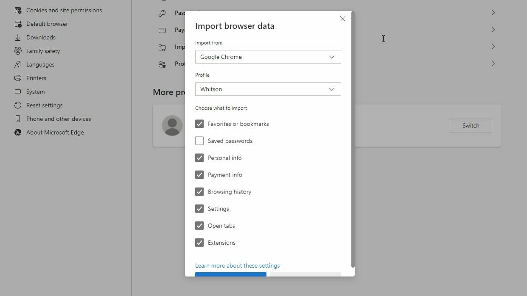Click the Microsoft Edge logo icon
527x296 pixels.
click(18, 132)
